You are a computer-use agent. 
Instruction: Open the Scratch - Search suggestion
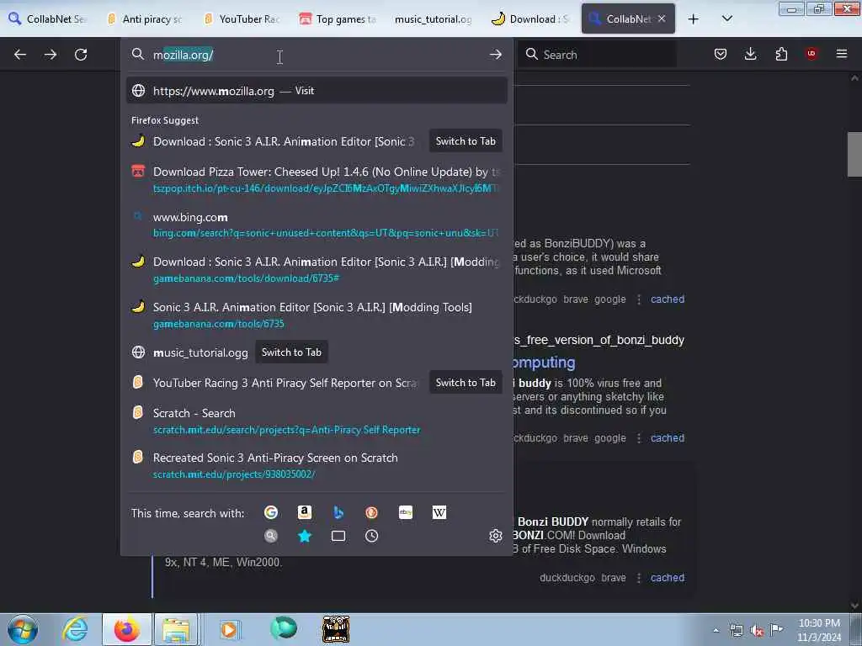[317, 421]
